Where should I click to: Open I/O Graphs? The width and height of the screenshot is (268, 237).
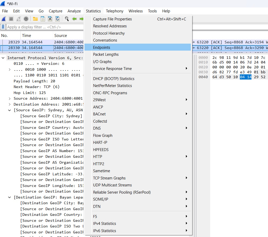tap(138, 61)
